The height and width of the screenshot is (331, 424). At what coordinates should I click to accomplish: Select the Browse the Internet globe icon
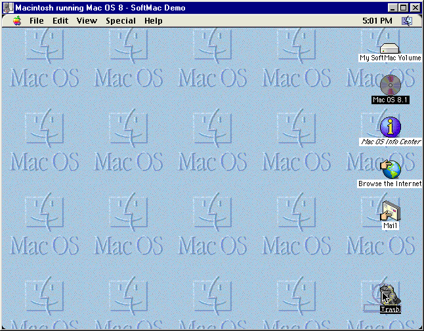[391, 169]
